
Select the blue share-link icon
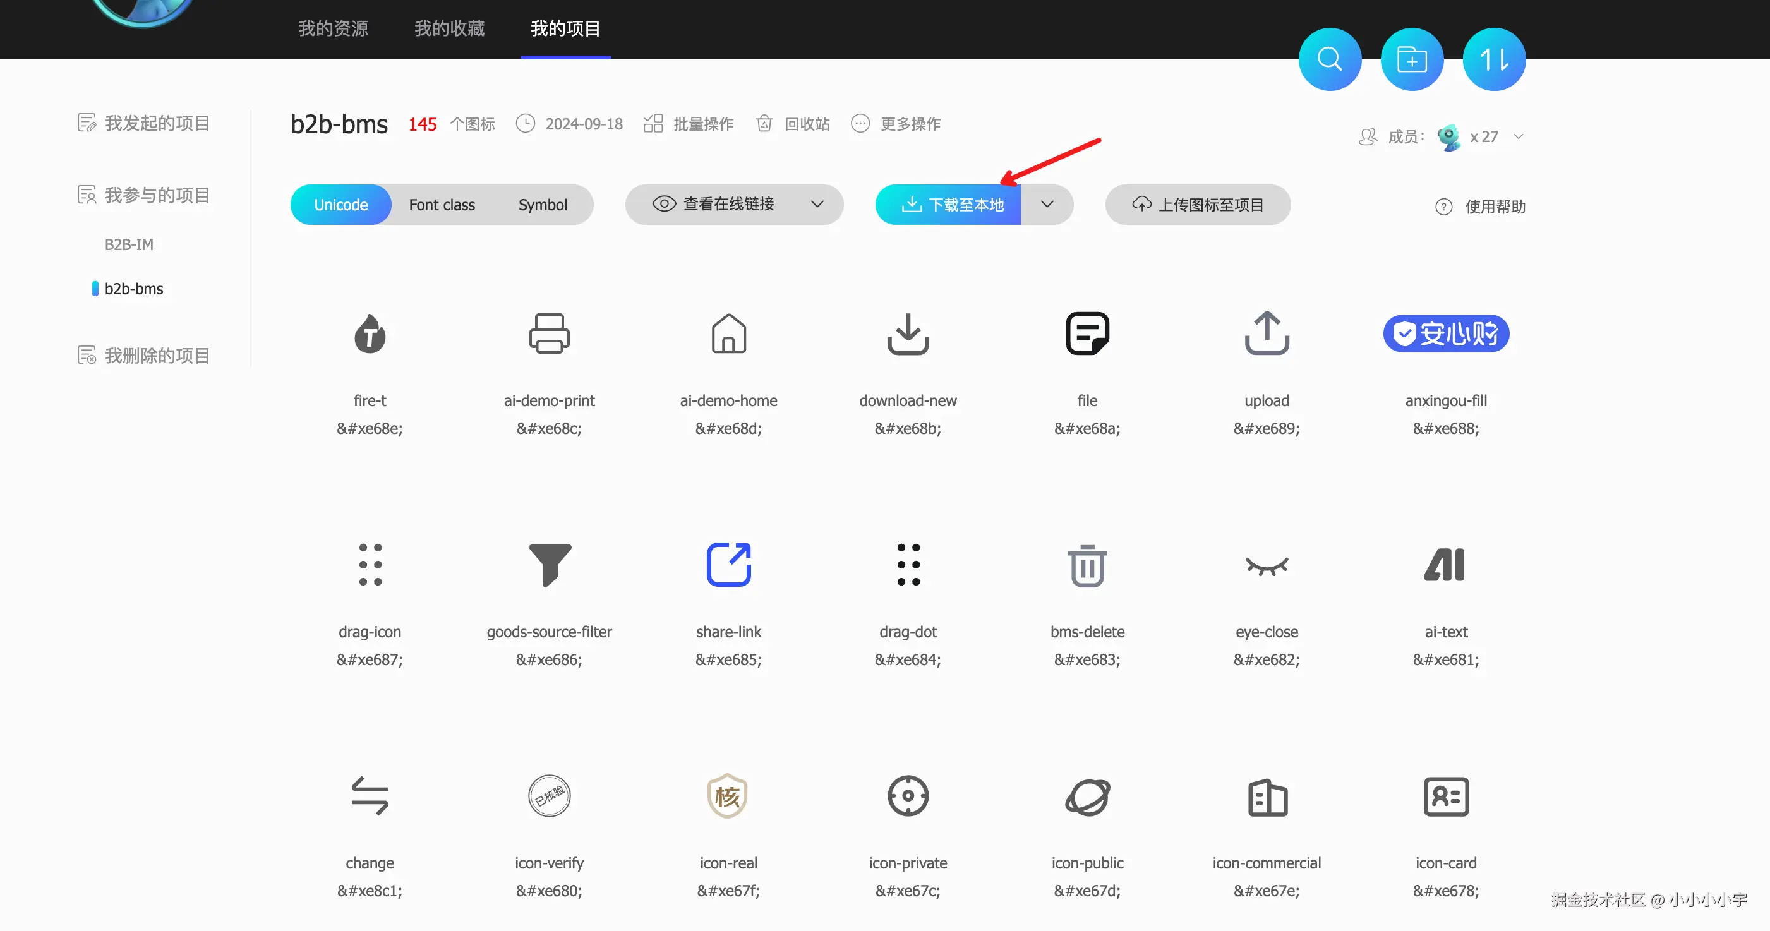point(728,565)
